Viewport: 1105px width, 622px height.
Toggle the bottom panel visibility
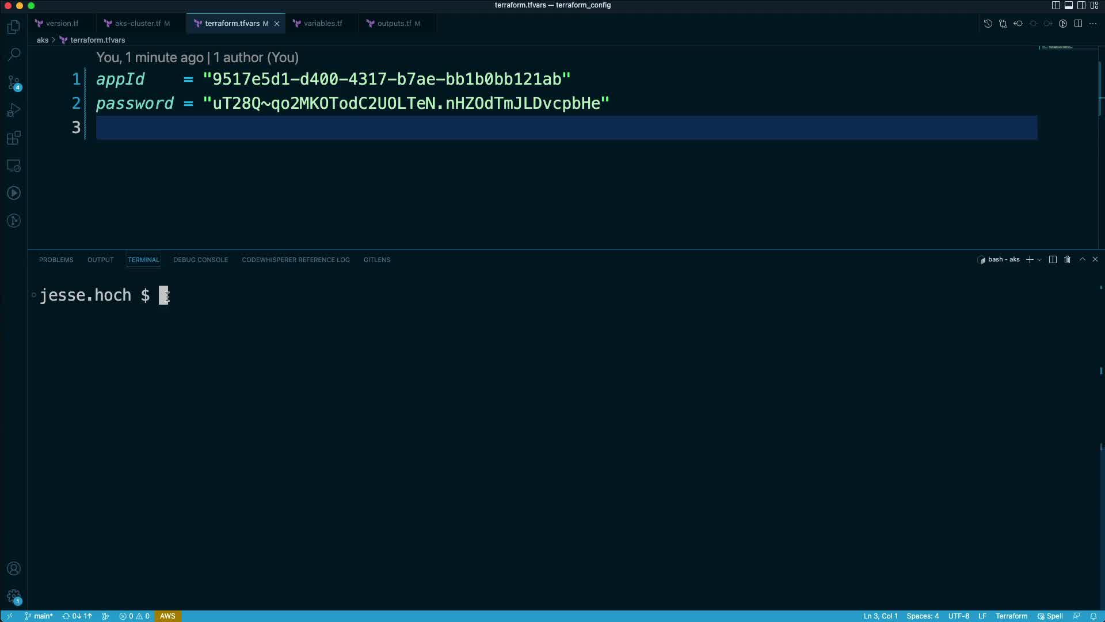pos(1069,5)
